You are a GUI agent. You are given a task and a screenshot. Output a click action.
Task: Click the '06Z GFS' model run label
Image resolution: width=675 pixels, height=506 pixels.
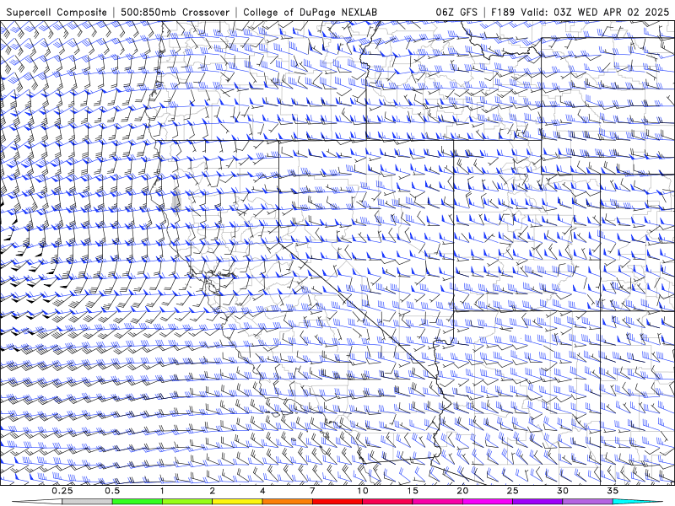tap(456, 13)
